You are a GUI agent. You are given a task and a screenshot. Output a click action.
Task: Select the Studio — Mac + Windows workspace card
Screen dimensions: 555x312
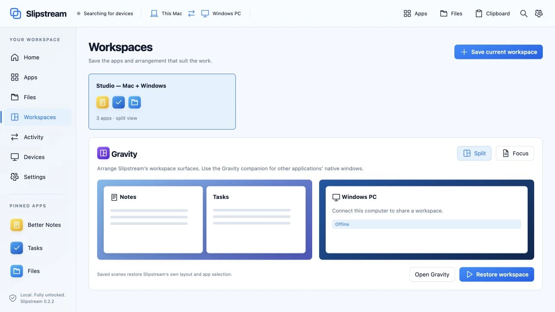point(162,101)
